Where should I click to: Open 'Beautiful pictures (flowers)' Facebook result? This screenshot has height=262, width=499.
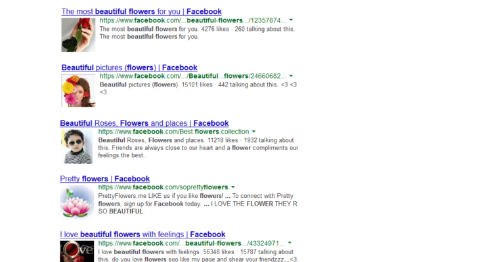coord(129,67)
